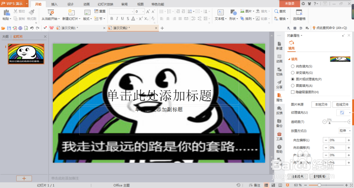Open the Slide Show (幻灯片放映) tab

[x=105, y=4]
